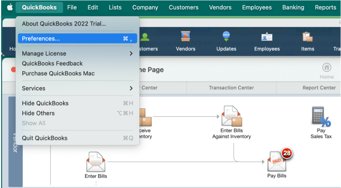Select Preferences from the QuickBooks menu
This screenshot has height=188, width=341.
[x=77, y=39]
